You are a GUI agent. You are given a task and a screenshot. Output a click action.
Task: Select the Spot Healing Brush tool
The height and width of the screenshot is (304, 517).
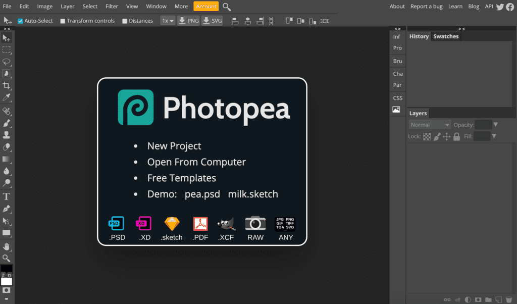tap(6, 112)
